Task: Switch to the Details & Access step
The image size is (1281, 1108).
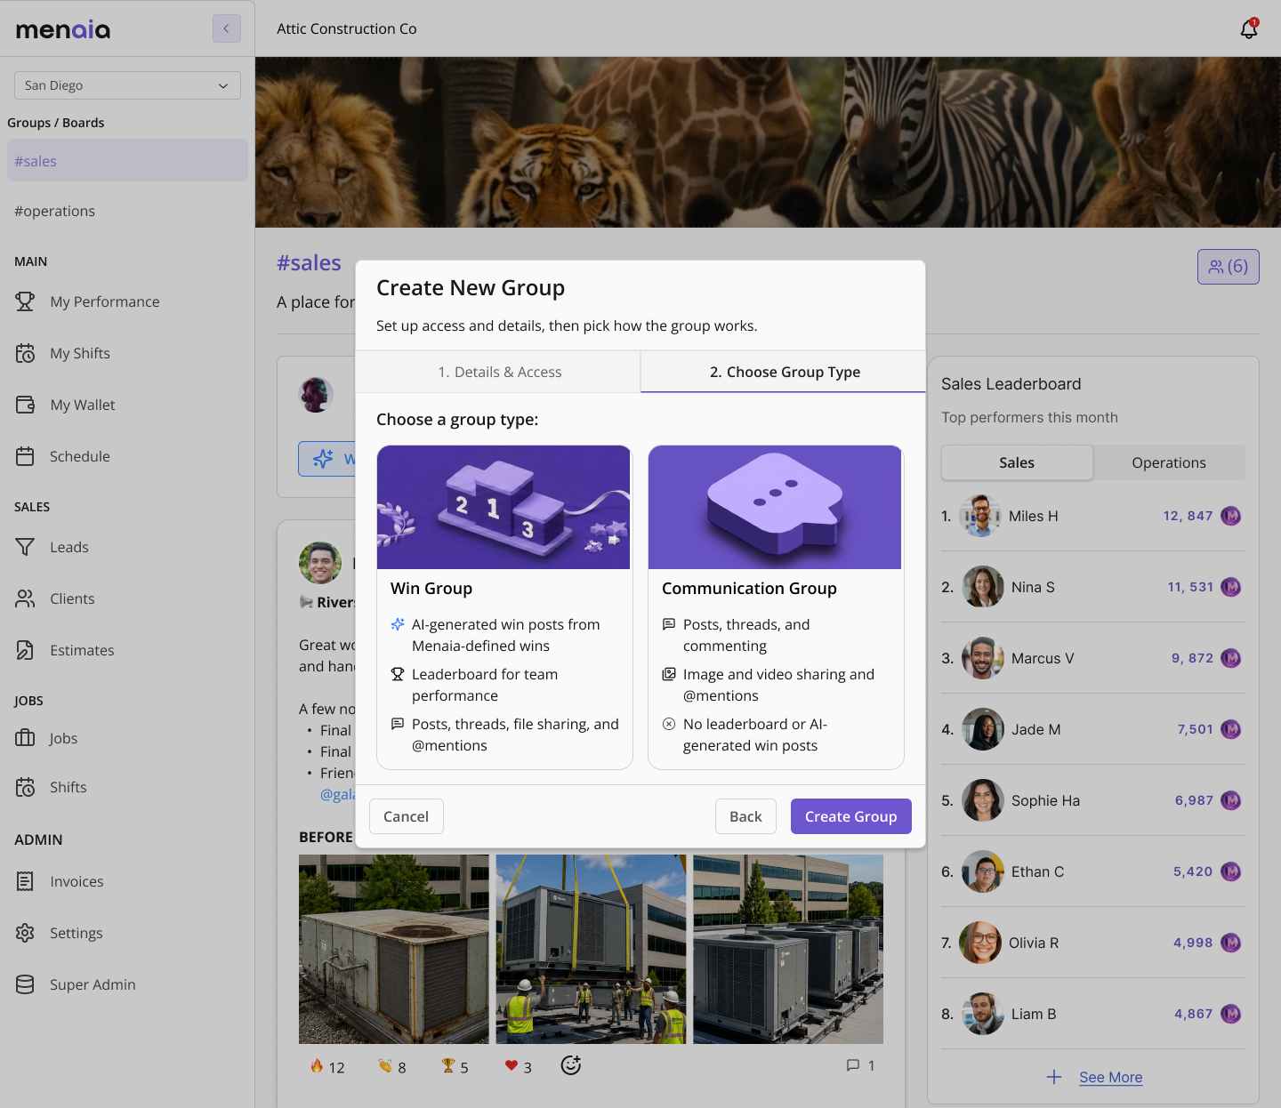Action: click(498, 372)
